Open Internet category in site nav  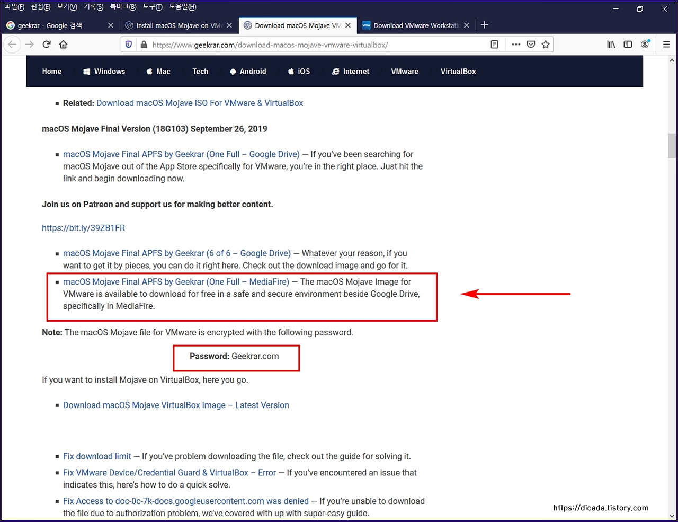point(351,72)
